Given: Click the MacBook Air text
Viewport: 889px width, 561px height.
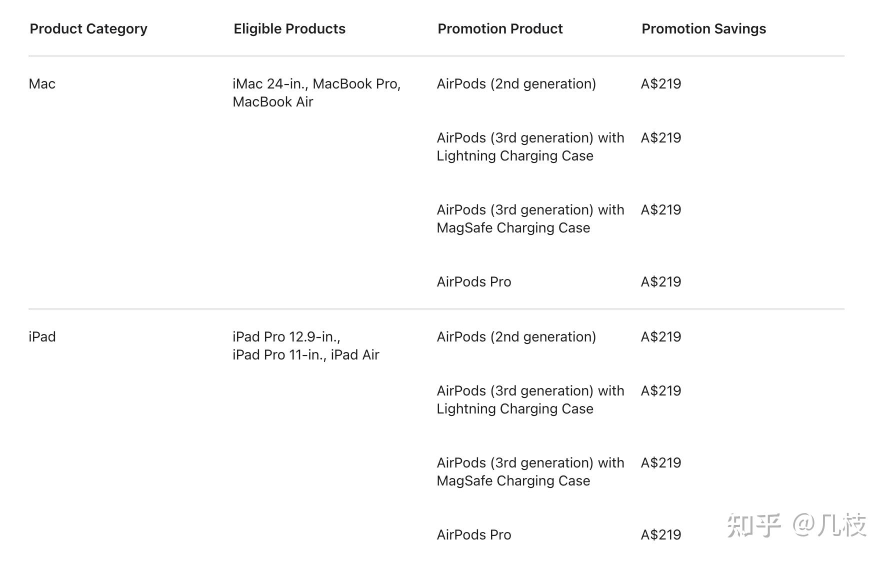Looking at the screenshot, I should tap(272, 102).
